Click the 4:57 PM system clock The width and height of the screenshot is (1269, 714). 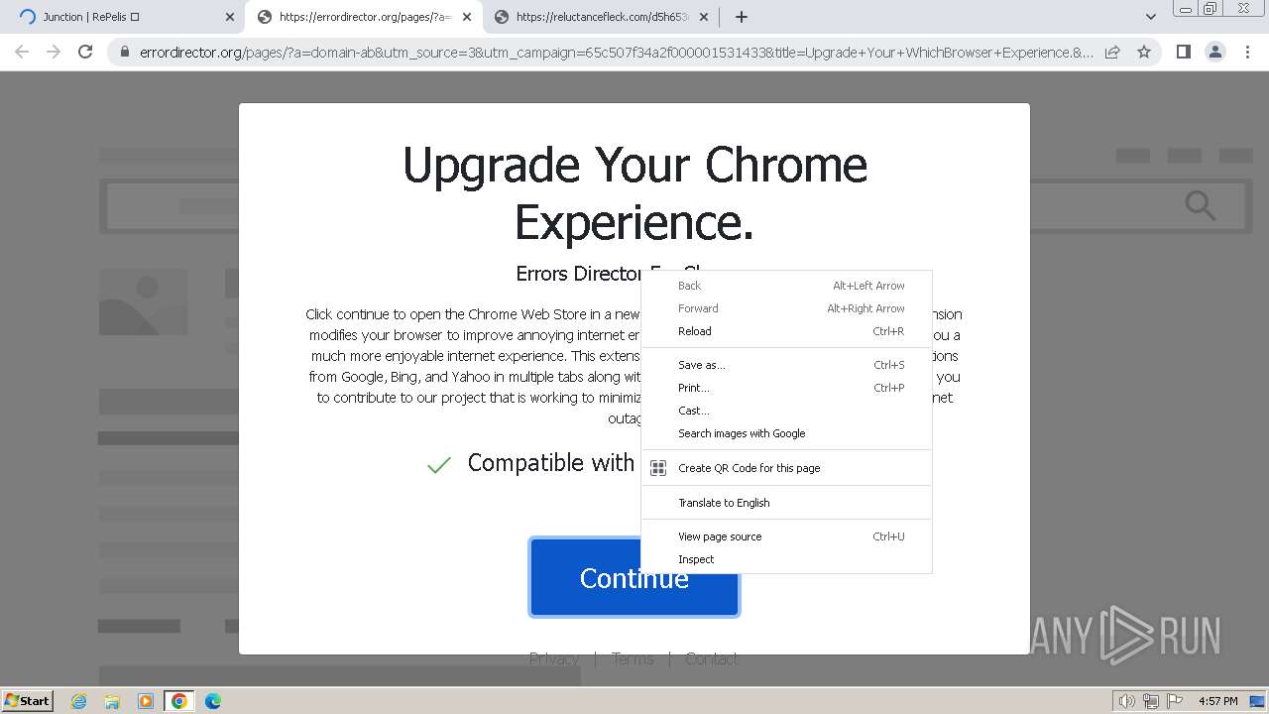pos(1218,701)
